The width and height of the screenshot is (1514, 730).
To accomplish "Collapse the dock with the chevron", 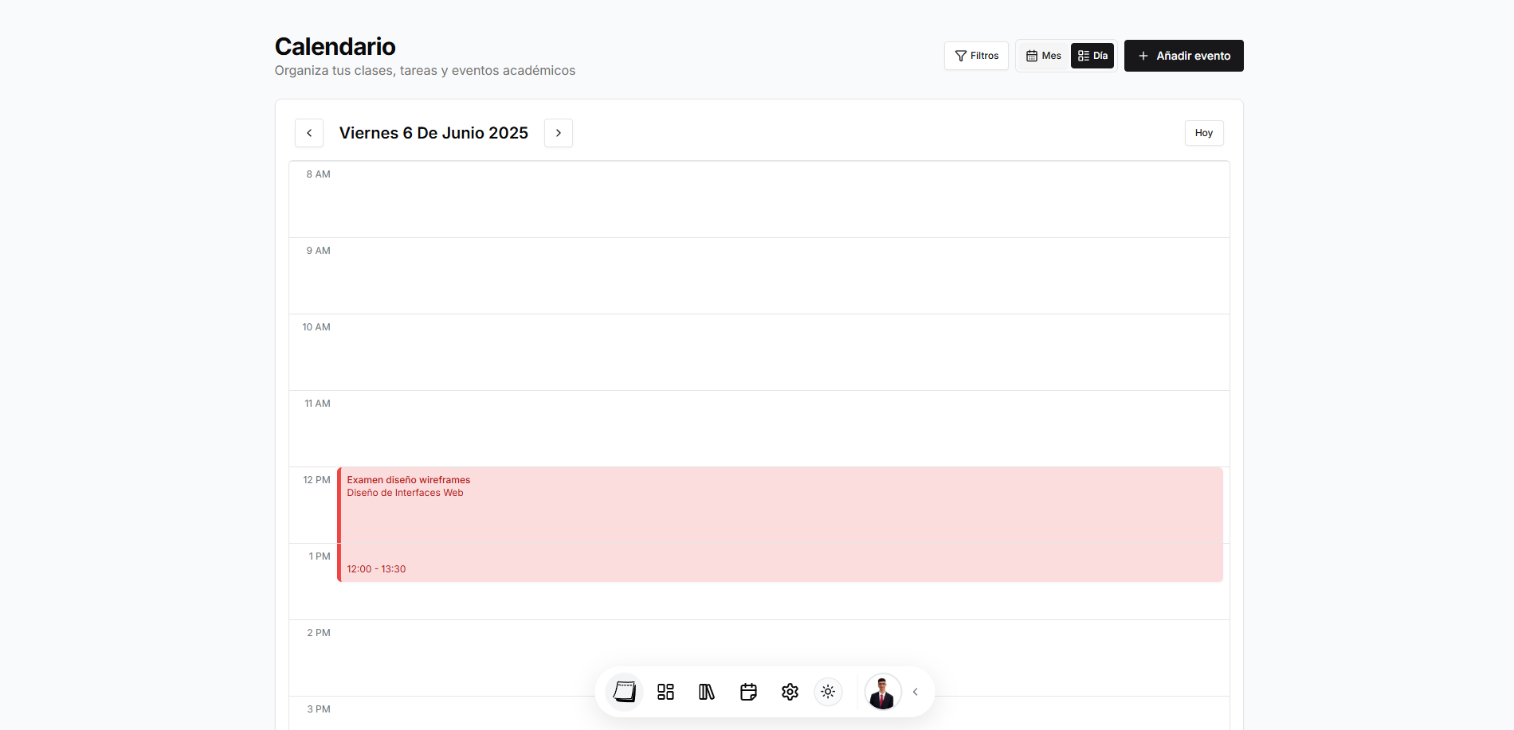I will coord(916,692).
